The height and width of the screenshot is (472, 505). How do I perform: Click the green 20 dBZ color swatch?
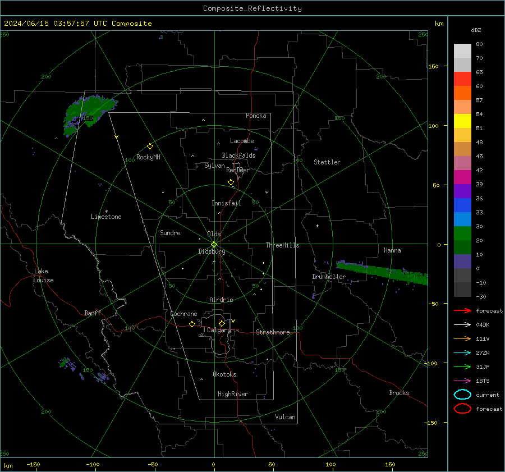point(462,233)
